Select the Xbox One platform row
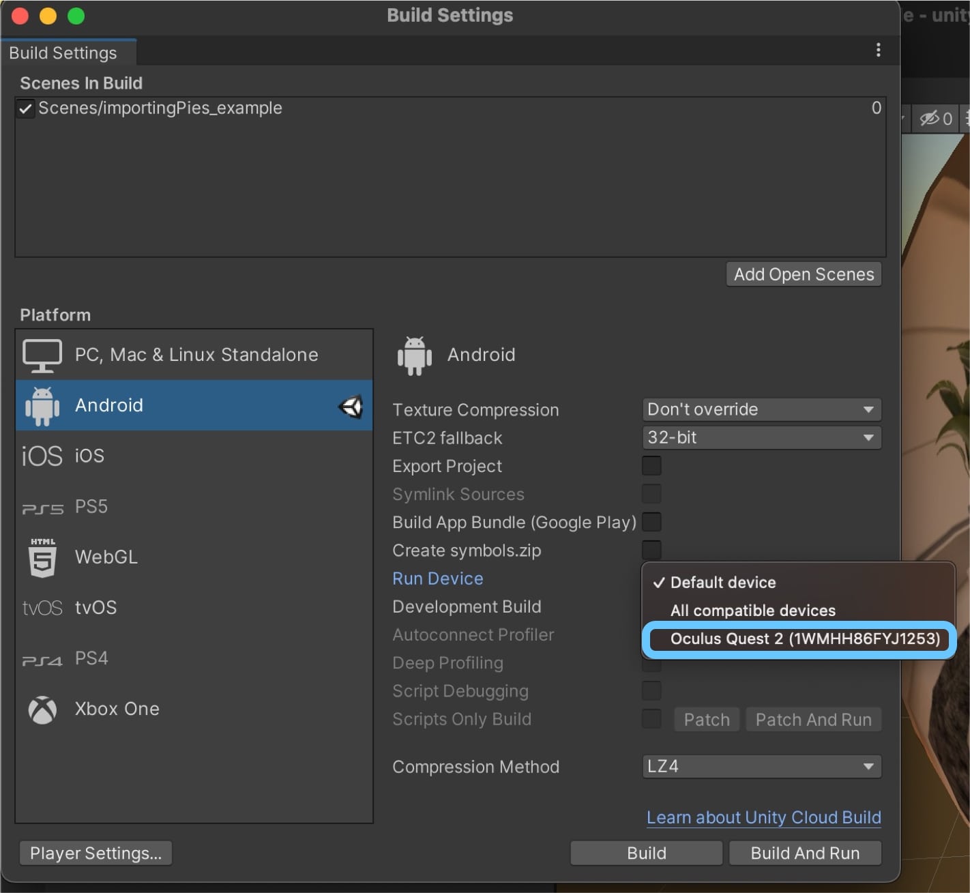 (194, 709)
